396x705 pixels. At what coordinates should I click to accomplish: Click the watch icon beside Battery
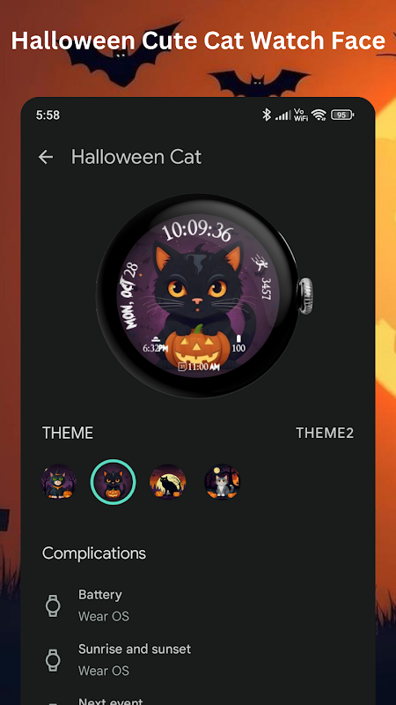[53, 605]
